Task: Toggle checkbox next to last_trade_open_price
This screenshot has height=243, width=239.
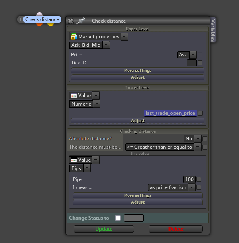Action: click(200, 113)
